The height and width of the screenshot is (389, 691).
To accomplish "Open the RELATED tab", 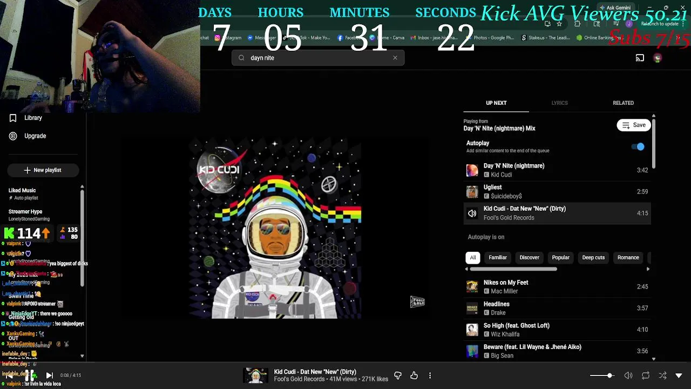I will click(623, 103).
